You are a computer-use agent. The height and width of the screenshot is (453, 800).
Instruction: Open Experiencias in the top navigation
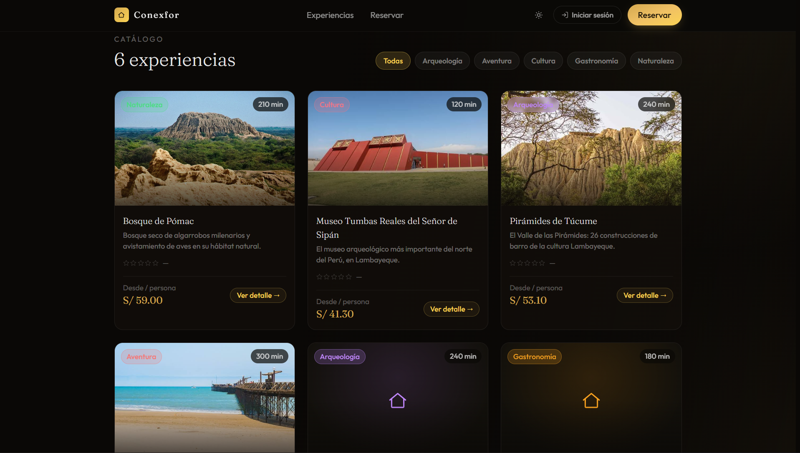click(330, 15)
